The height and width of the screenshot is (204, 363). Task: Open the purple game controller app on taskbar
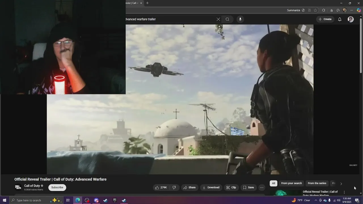(x=96, y=200)
